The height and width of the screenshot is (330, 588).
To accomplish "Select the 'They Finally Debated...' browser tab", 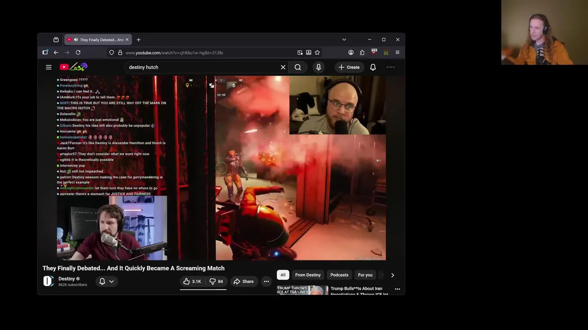I will pos(98,40).
